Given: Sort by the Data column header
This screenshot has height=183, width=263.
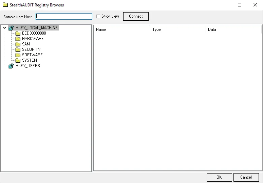Looking at the screenshot, I should click(x=233, y=29).
